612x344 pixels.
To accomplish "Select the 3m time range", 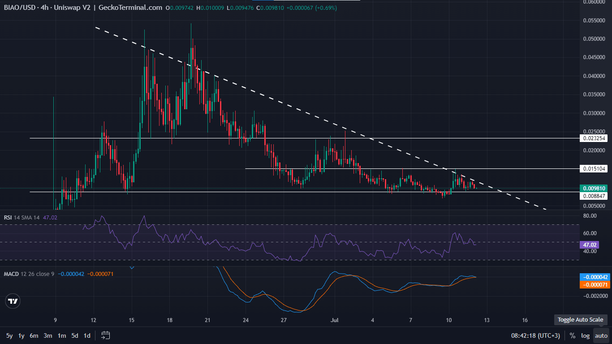I will [48, 335].
